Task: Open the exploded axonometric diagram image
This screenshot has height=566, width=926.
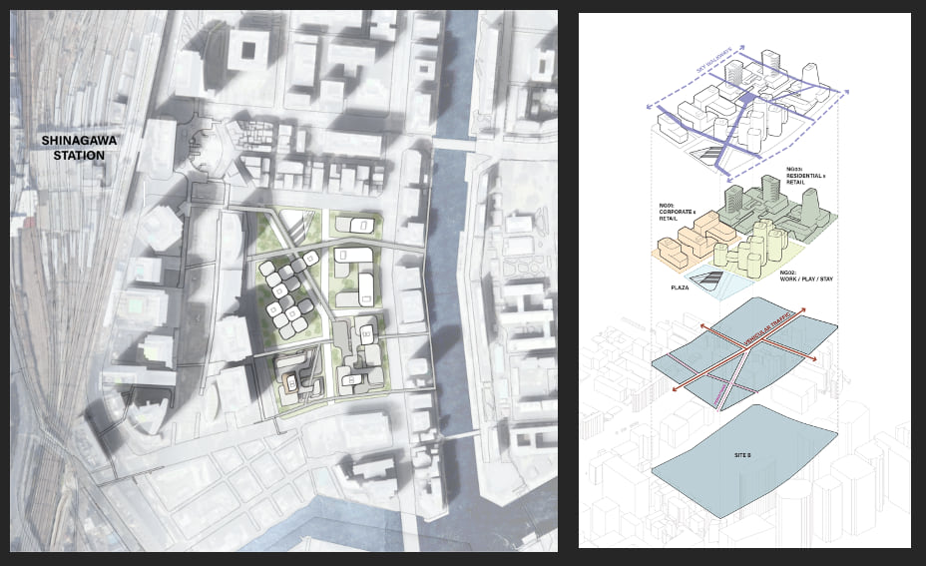Action: point(744,281)
